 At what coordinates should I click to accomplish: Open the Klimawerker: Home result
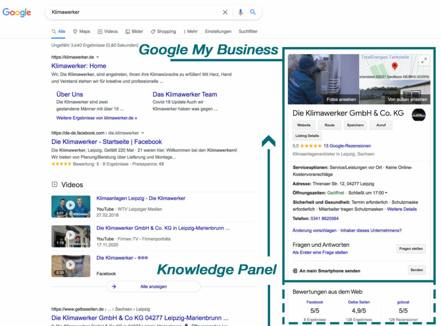coord(79,66)
